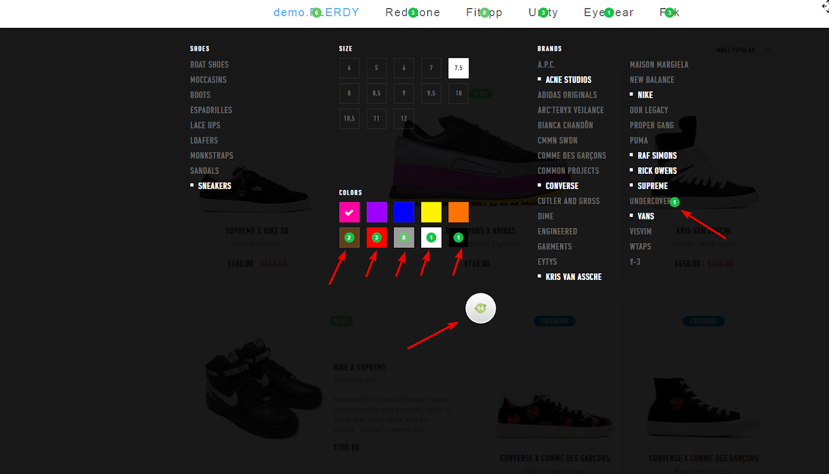Select the Adidas Originals brand
The height and width of the screenshot is (474, 829).
pos(567,95)
